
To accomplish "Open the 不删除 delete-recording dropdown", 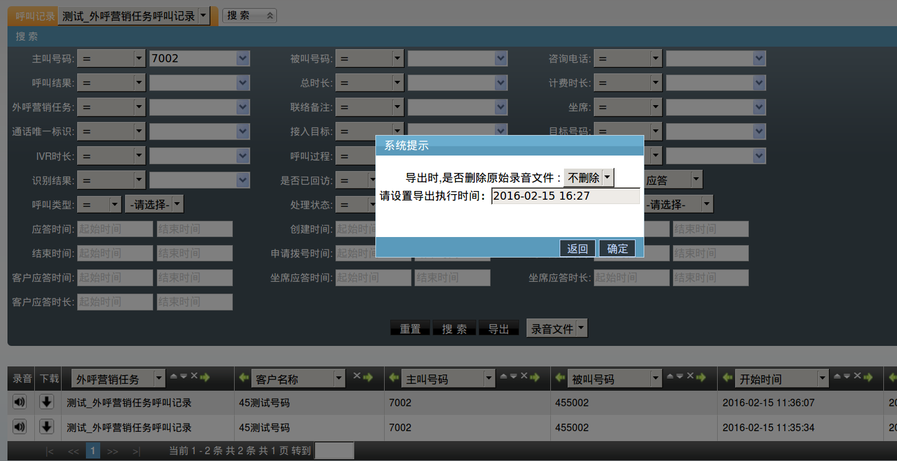I will pos(608,178).
